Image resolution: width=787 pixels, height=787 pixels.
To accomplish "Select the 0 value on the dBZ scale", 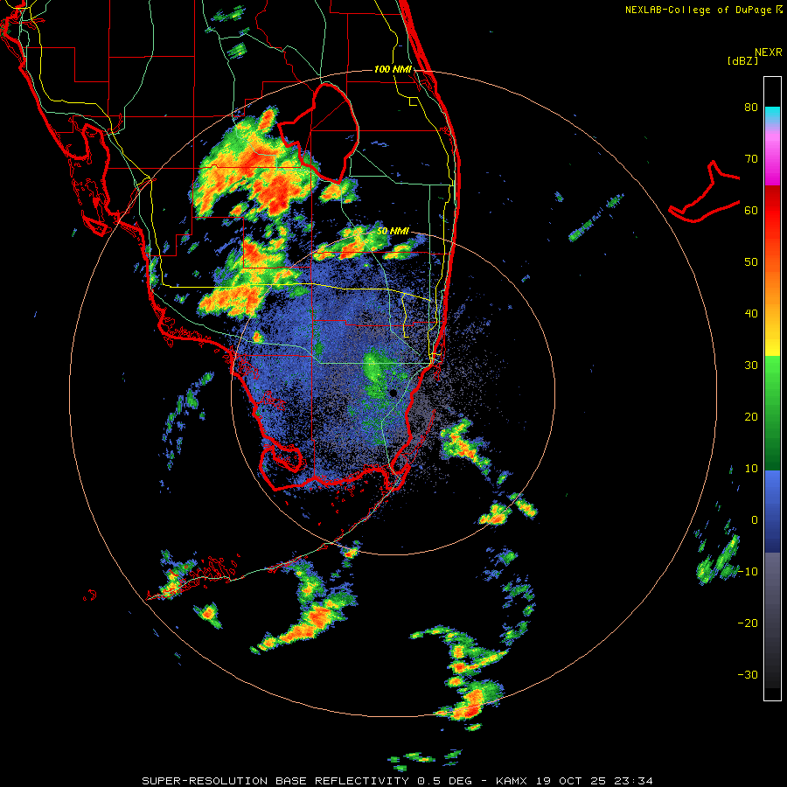I will 755,520.
